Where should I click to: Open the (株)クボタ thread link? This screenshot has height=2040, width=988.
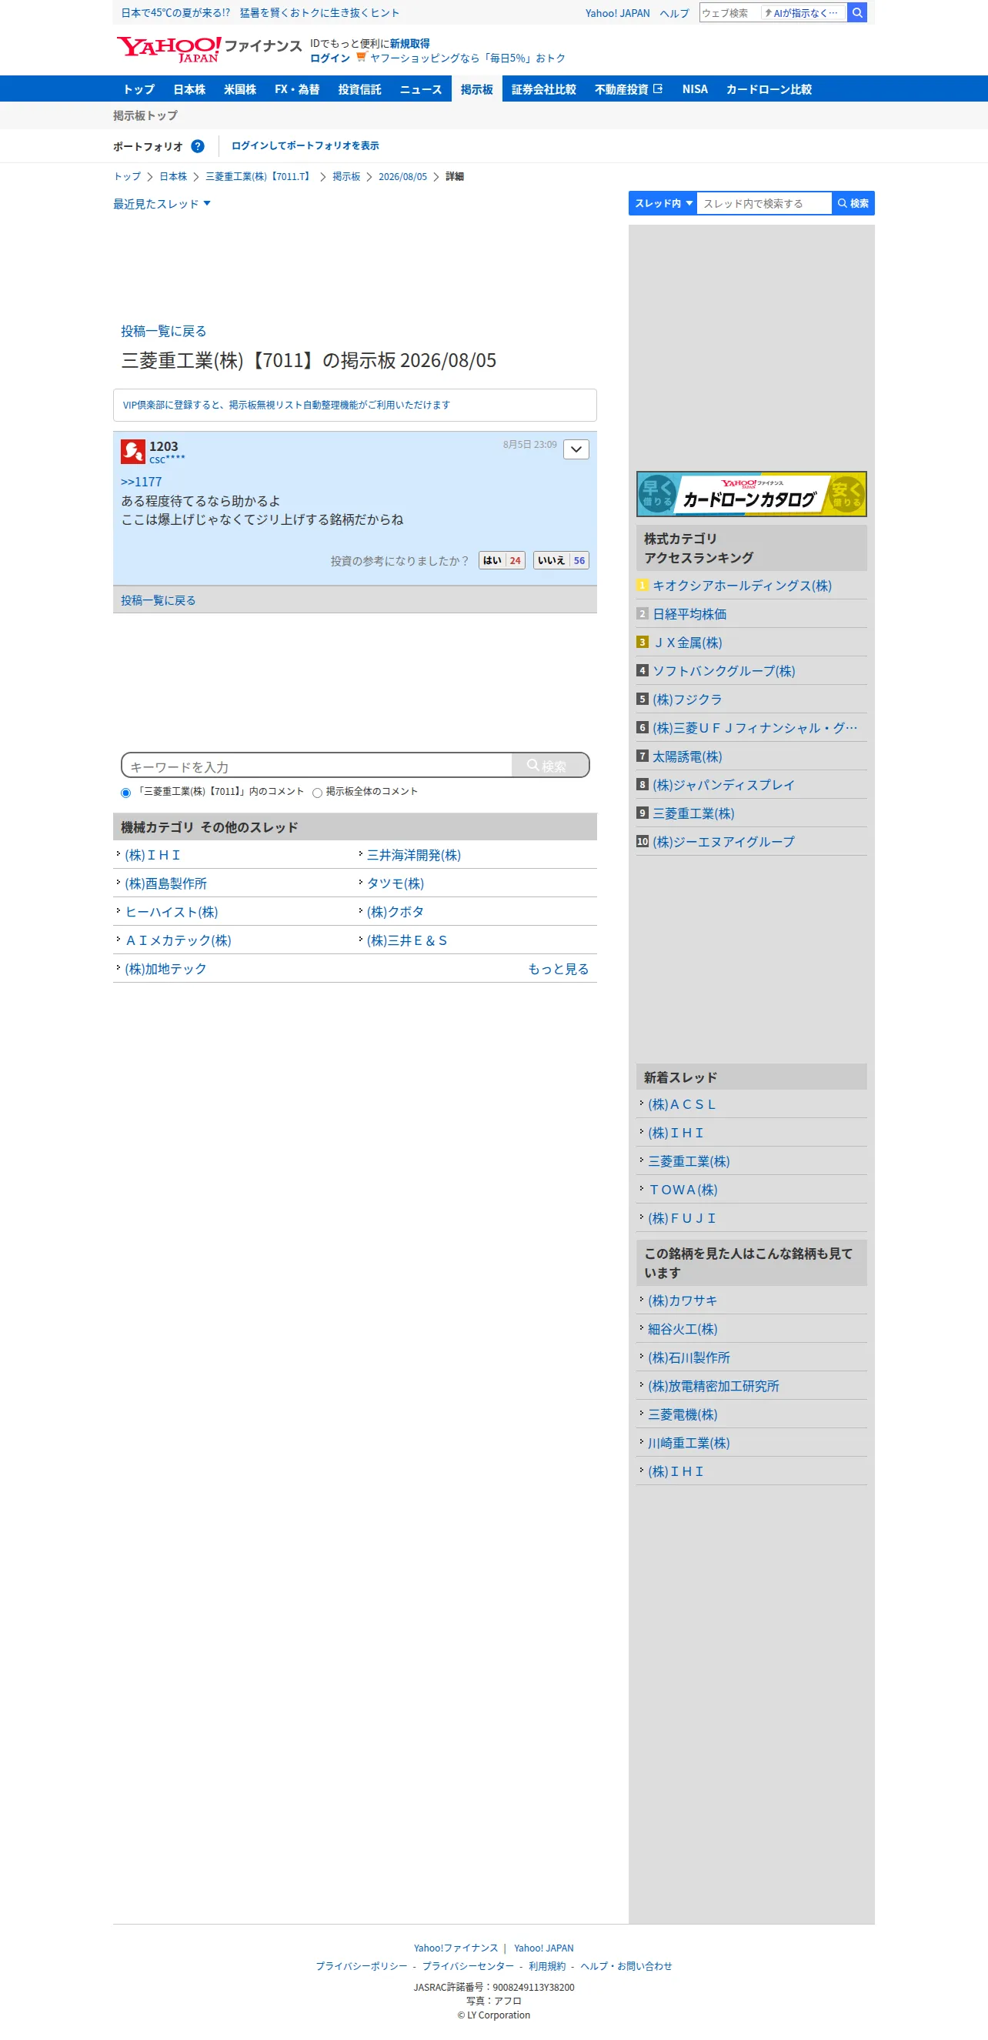click(395, 913)
